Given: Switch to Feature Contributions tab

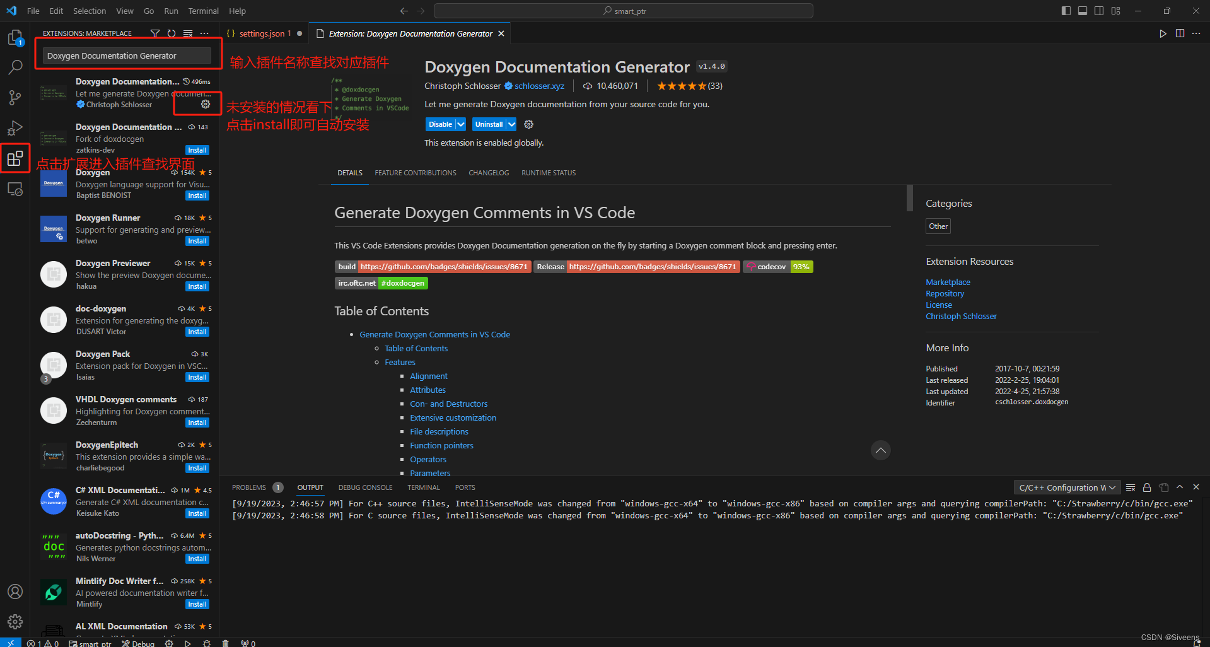Looking at the screenshot, I should 416,173.
